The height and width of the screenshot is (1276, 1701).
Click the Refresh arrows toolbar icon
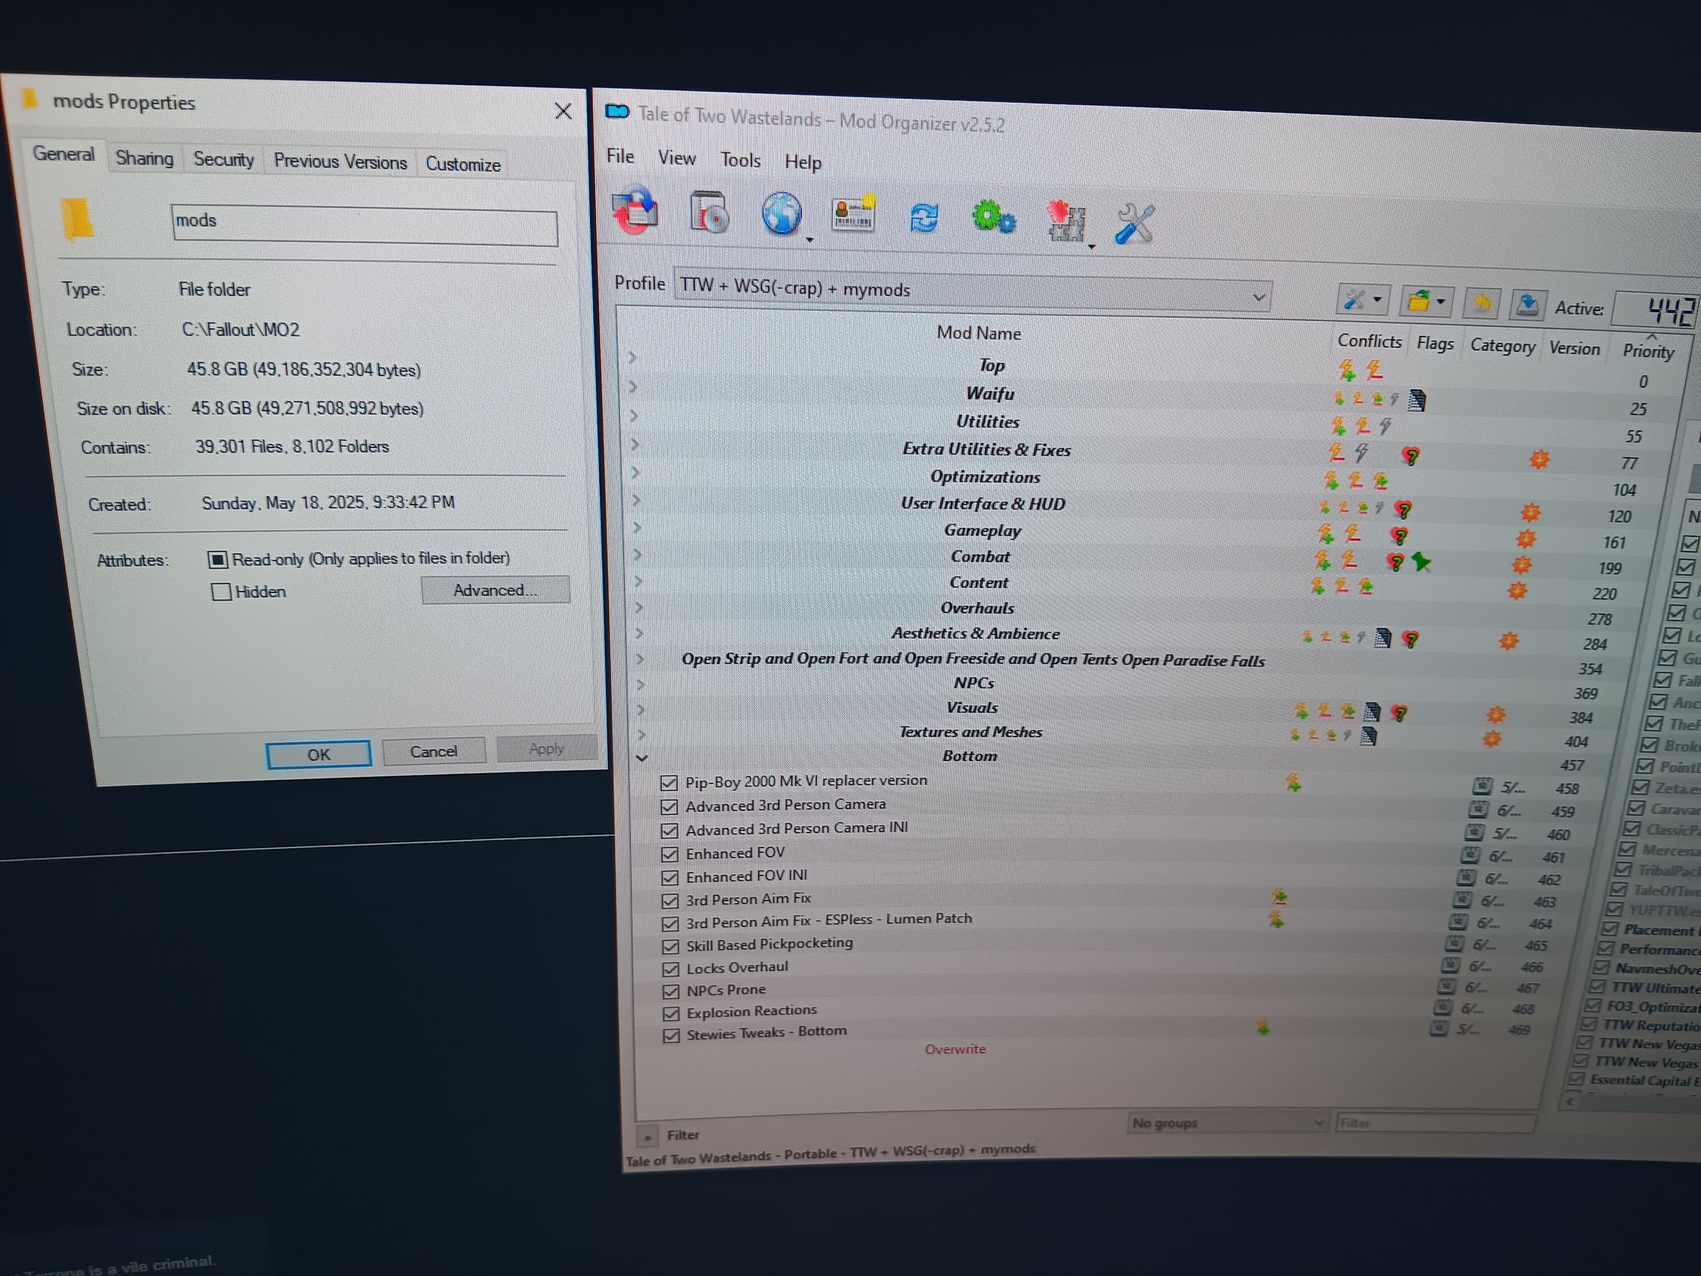click(923, 218)
